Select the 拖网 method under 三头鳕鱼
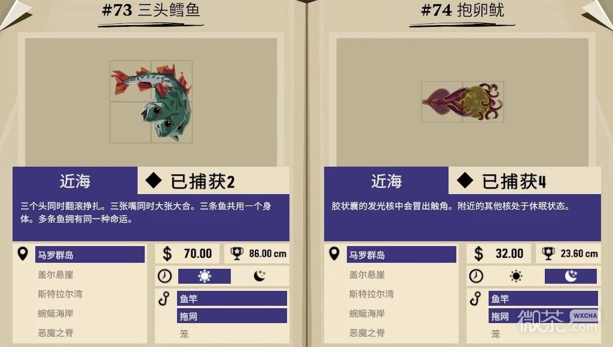This screenshot has height=347, width=613. (x=232, y=316)
